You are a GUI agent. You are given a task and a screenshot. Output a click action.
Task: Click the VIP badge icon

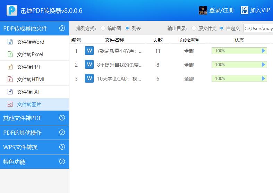[245, 10]
